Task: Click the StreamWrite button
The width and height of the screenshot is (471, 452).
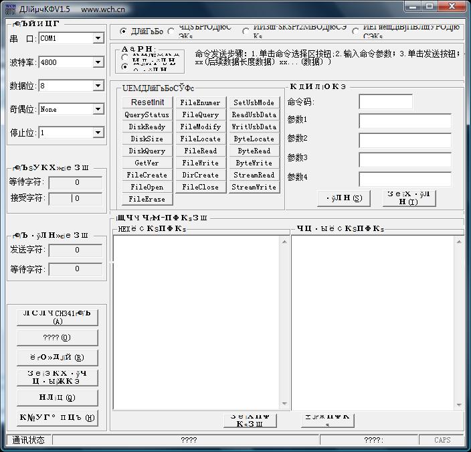Action: point(254,187)
